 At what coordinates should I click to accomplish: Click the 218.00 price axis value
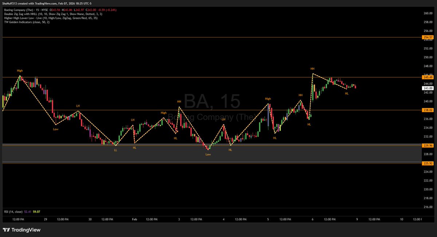pyautogui.click(x=428, y=198)
